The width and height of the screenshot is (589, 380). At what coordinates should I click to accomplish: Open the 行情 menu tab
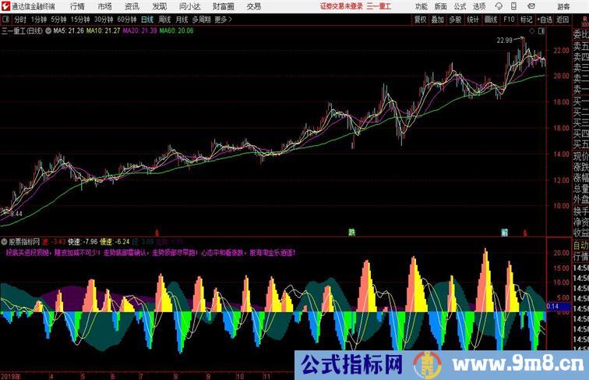(78, 6)
